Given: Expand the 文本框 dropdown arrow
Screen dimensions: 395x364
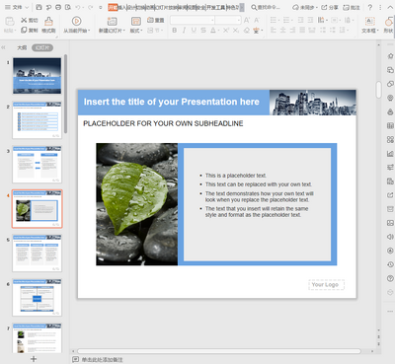Looking at the screenshot, I should [377, 31].
